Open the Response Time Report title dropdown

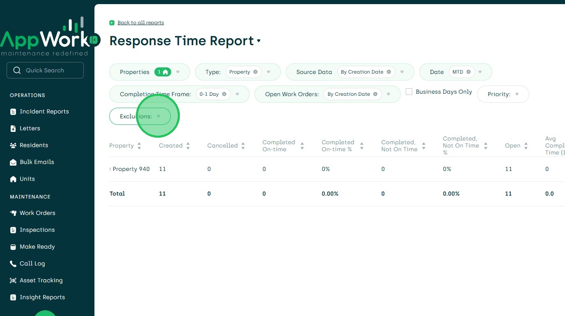259,41
